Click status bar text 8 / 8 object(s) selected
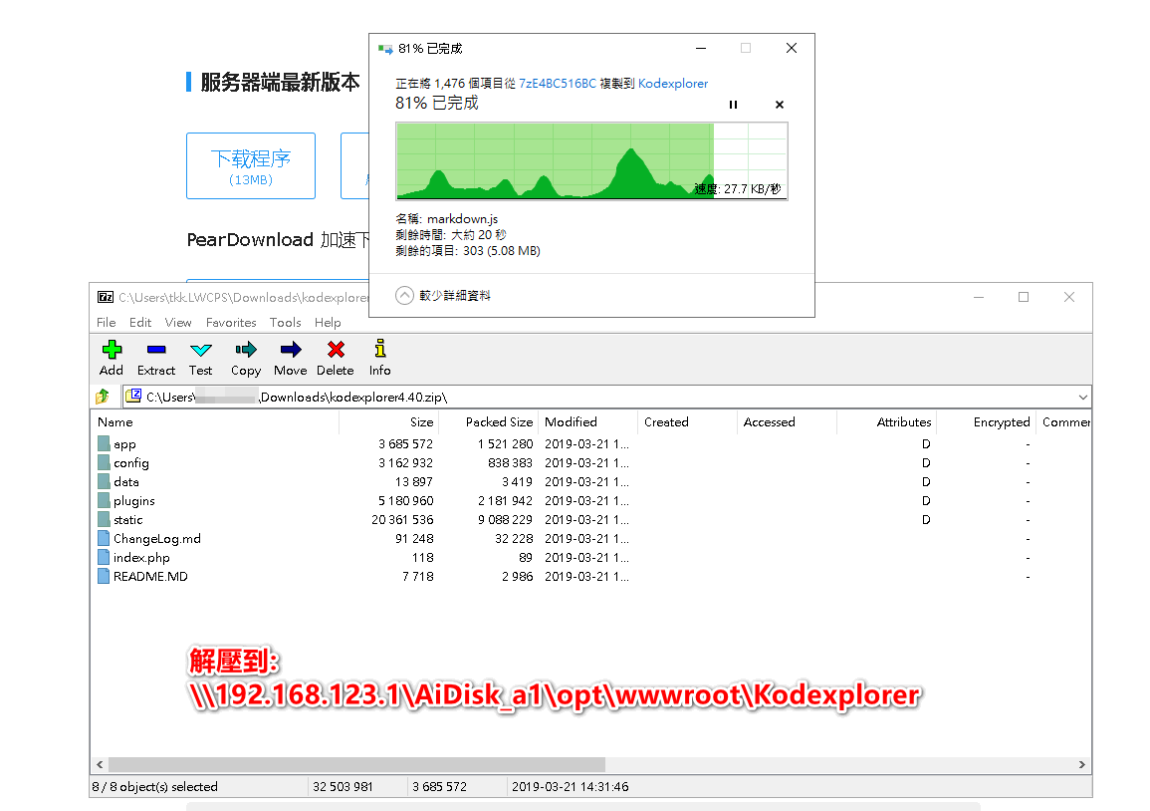 (154, 786)
